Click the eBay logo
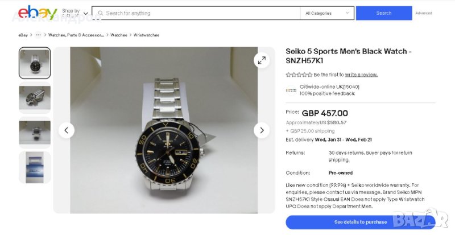 tap(38, 13)
